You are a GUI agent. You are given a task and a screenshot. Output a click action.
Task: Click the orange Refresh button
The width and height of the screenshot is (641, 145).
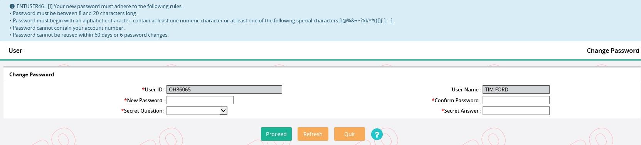click(313, 134)
